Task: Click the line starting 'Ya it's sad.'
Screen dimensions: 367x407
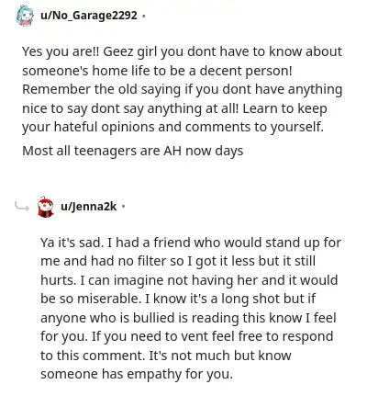Action: (191, 243)
